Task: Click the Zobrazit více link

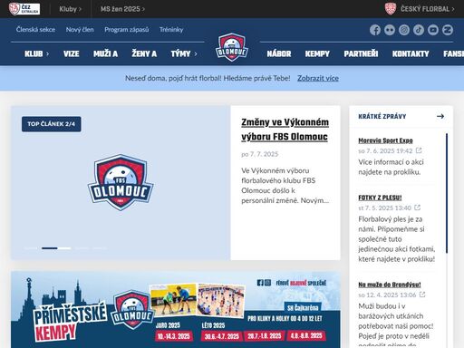Action: click(x=318, y=78)
